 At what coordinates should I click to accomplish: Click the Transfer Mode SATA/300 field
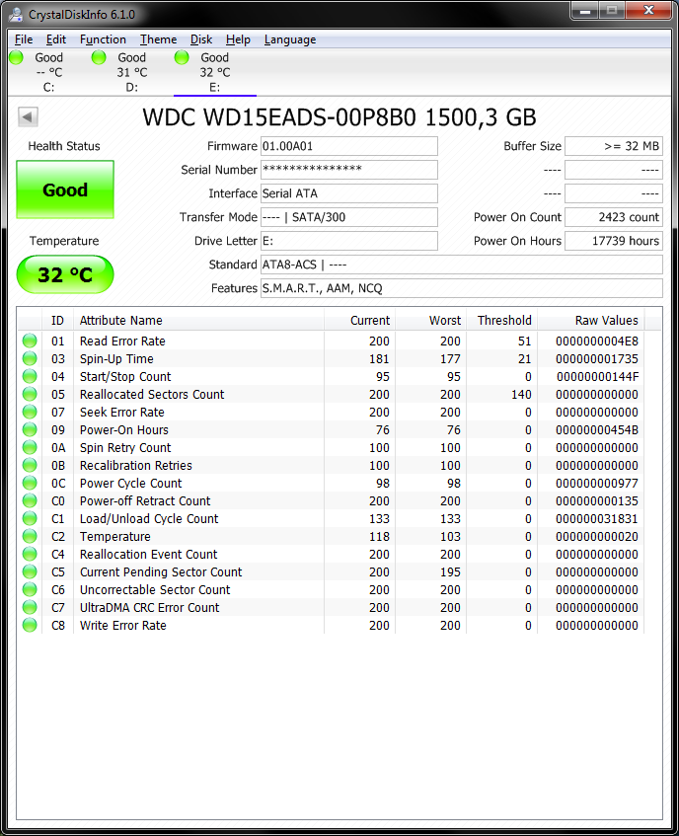349,217
